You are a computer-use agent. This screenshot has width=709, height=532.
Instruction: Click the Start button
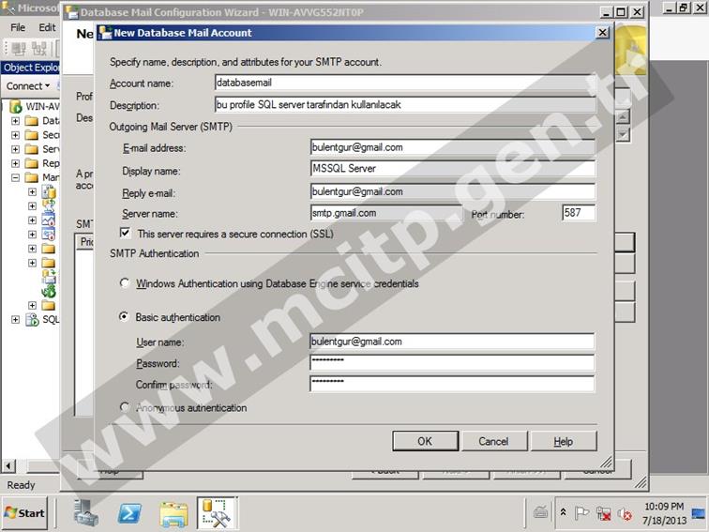pyautogui.click(x=24, y=513)
